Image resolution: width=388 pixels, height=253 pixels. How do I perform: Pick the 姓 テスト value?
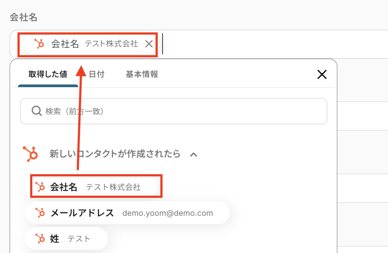pos(66,239)
